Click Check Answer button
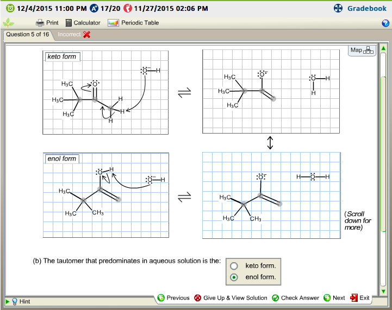 coord(295,298)
